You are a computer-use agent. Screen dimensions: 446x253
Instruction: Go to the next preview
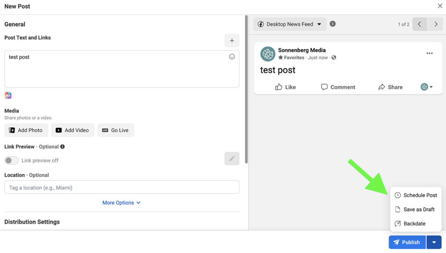coord(436,24)
